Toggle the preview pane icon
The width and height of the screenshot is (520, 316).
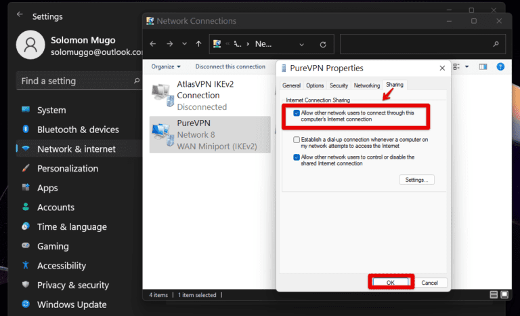click(483, 66)
